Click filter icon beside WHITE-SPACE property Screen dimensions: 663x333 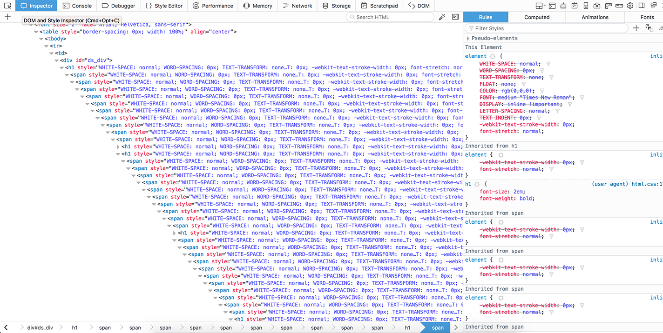coord(548,64)
